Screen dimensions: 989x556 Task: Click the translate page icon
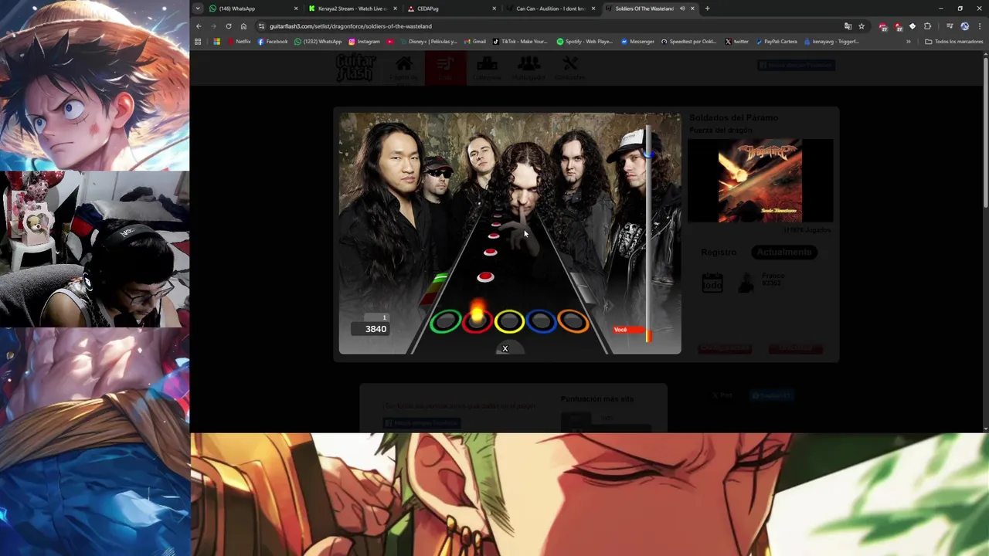click(848, 26)
